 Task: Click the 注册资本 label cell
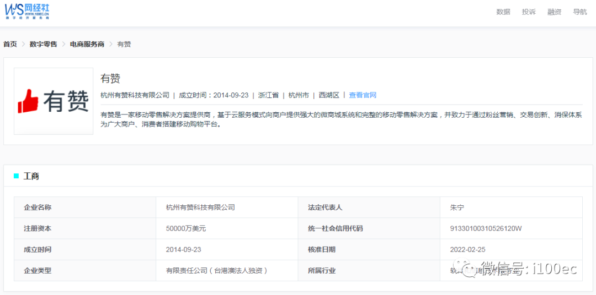(x=85, y=228)
